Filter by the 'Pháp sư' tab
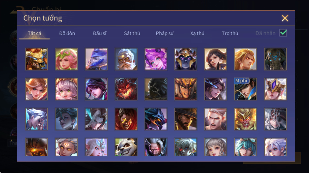Screen dimensions: 309x173 pos(165,33)
